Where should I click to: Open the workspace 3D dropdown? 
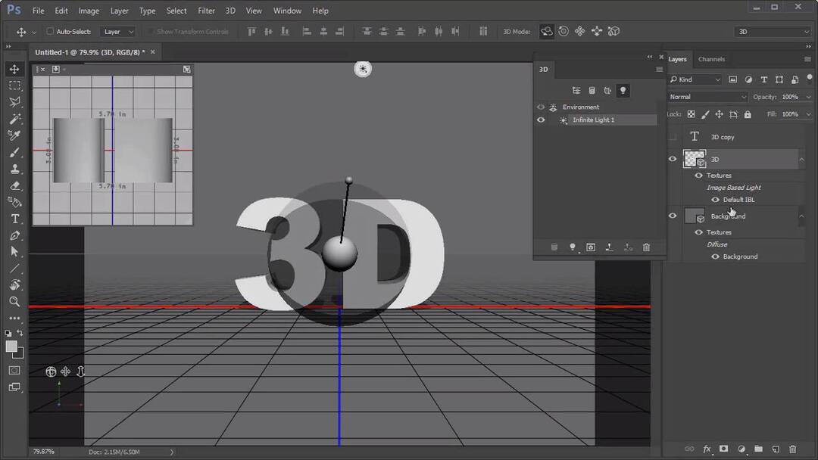tap(773, 32)
